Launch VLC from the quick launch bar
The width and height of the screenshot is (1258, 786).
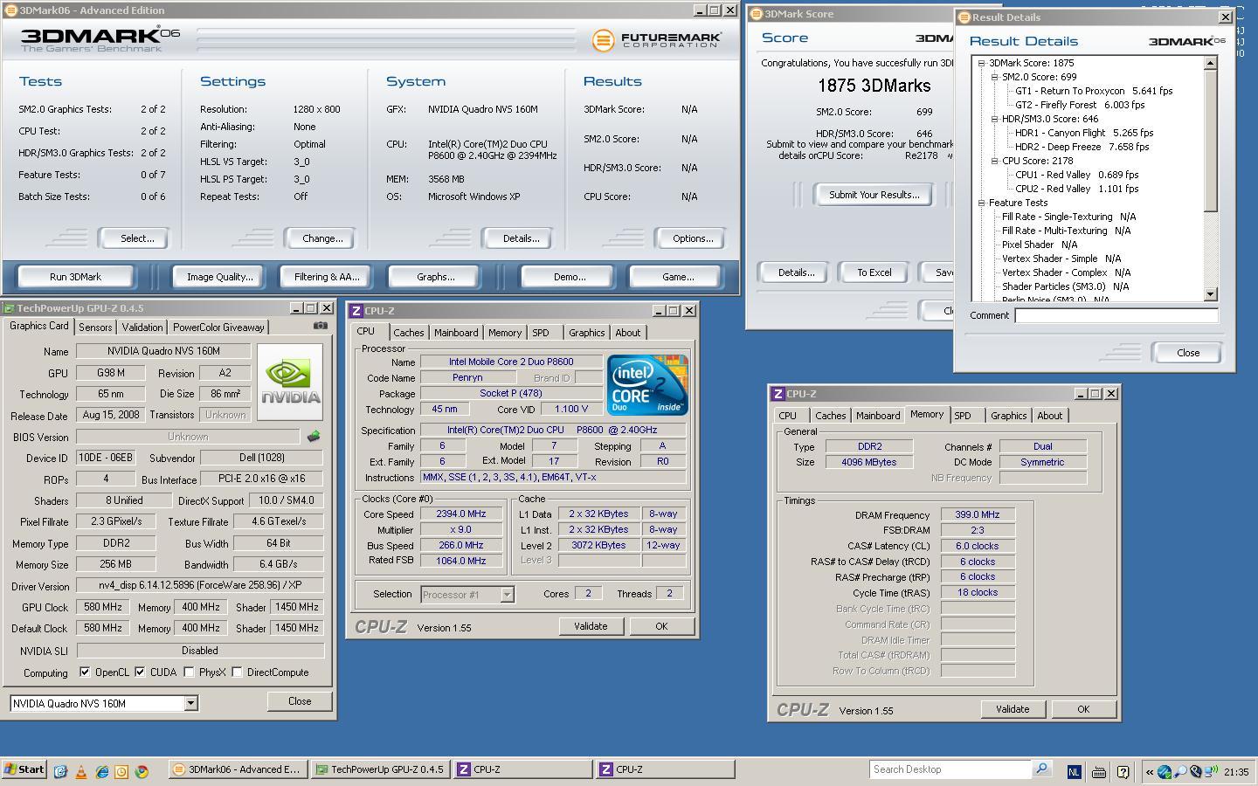(x=81, y=771)
